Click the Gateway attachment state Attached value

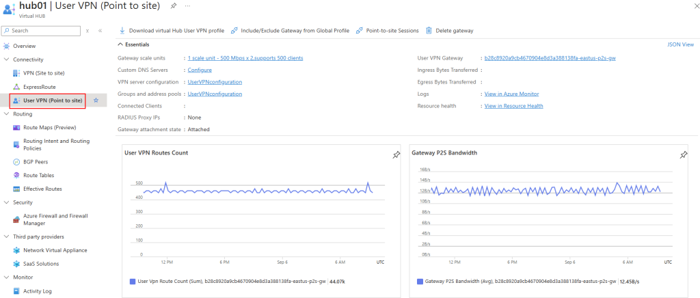(199, 129)
